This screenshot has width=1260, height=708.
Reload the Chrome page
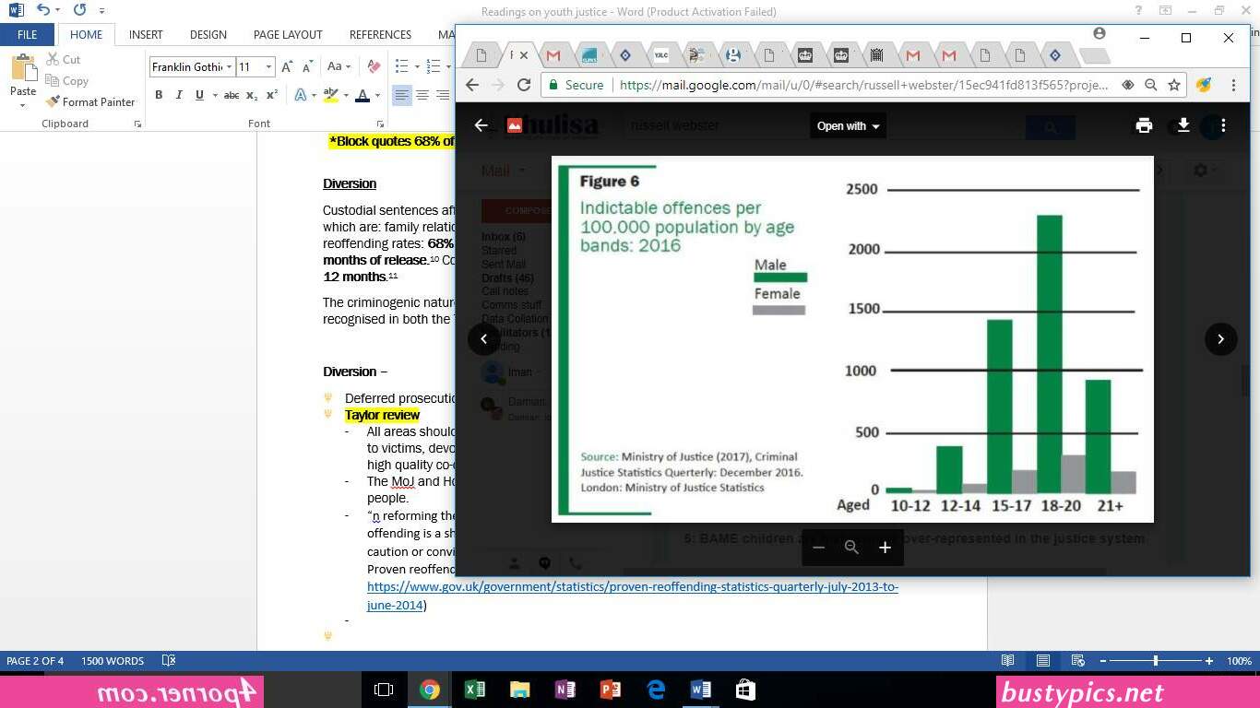[524, 85]
